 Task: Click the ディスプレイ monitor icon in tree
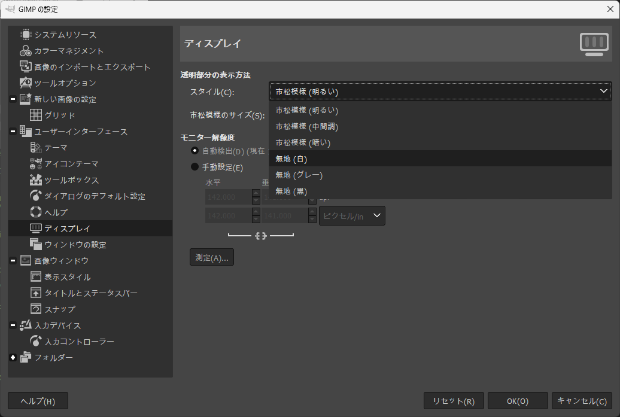35,229
